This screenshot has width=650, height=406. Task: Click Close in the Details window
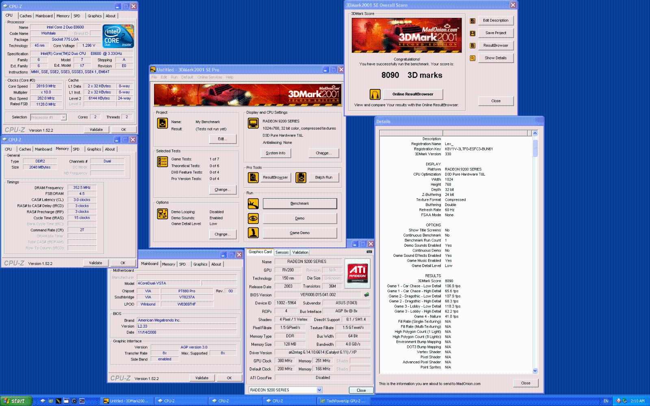526,383
